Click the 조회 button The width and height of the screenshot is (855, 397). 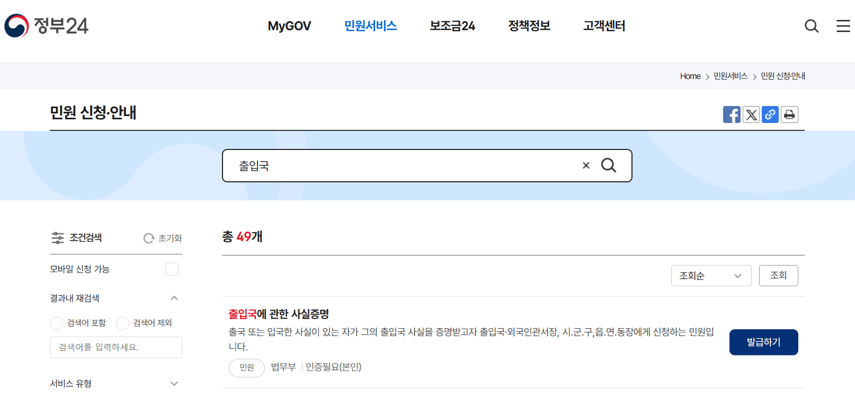pyautogui.click(x=778, y=276)
